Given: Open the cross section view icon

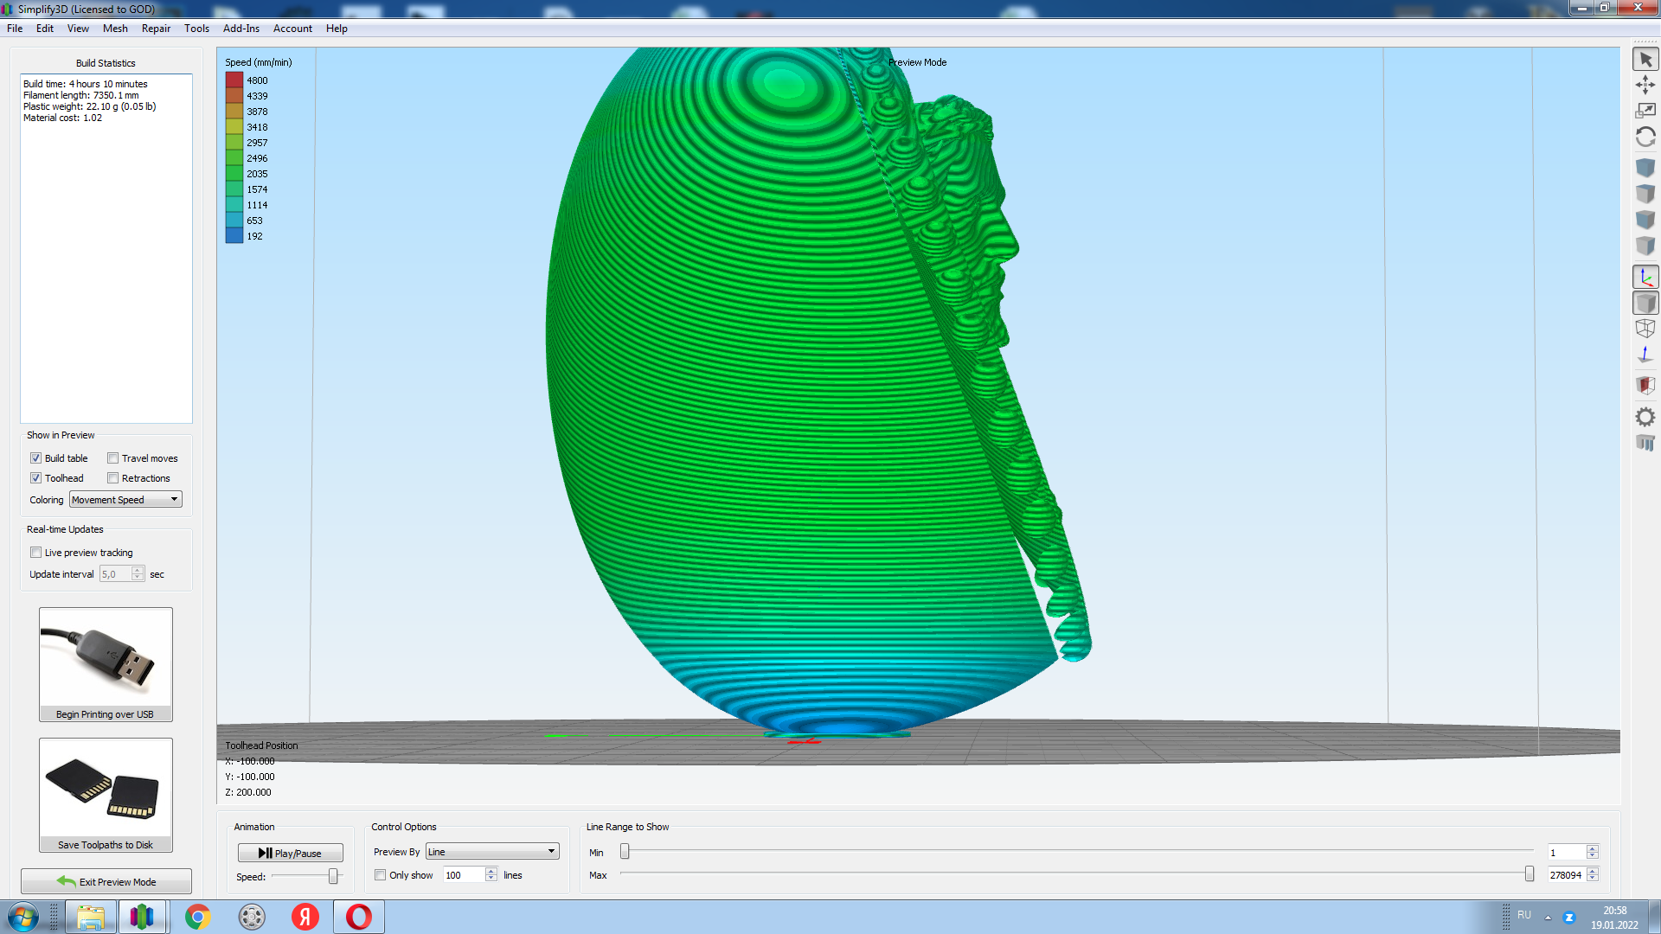Looking at the screenshot, I should click(x=1645, y=385).
